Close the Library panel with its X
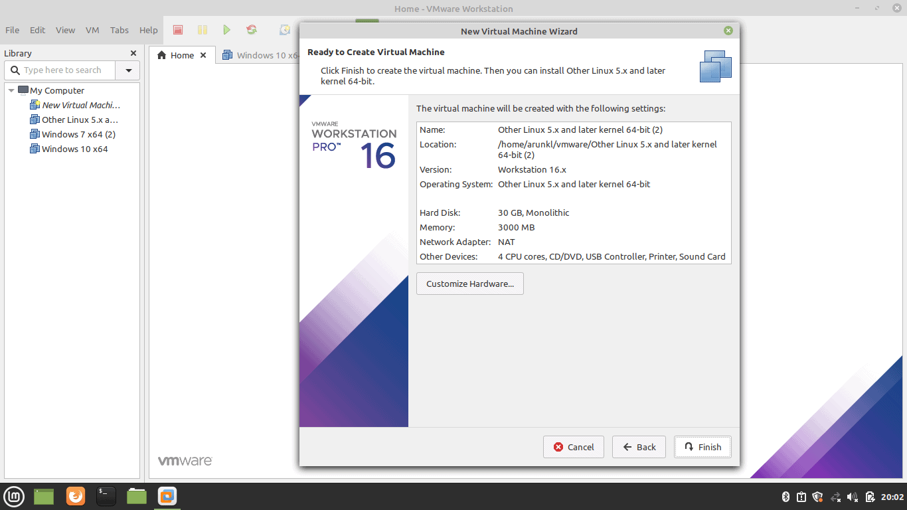The height and width of the screenshot is (510, 907). (133, 53)
